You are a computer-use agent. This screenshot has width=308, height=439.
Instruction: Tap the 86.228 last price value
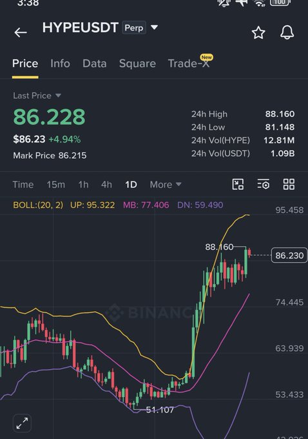(x=49, y=117)
